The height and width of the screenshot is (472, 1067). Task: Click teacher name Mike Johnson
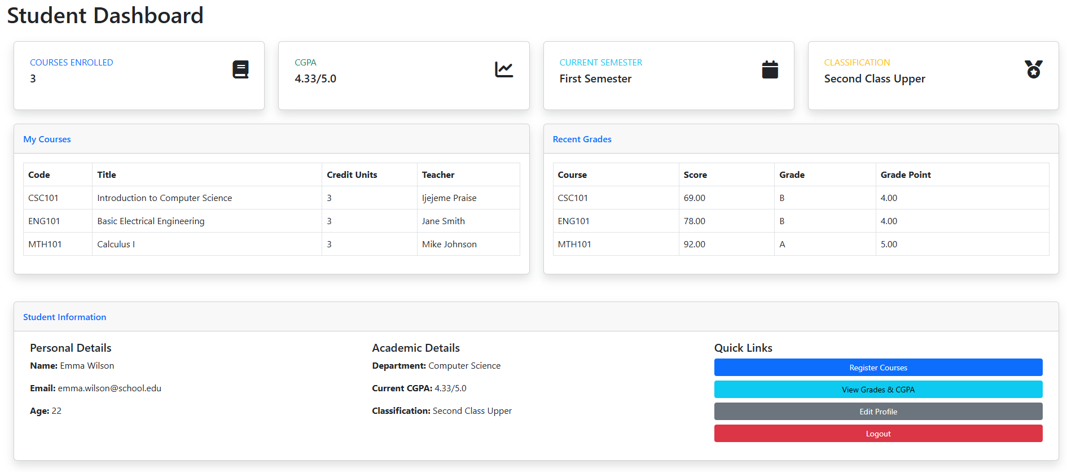point(449,244)
